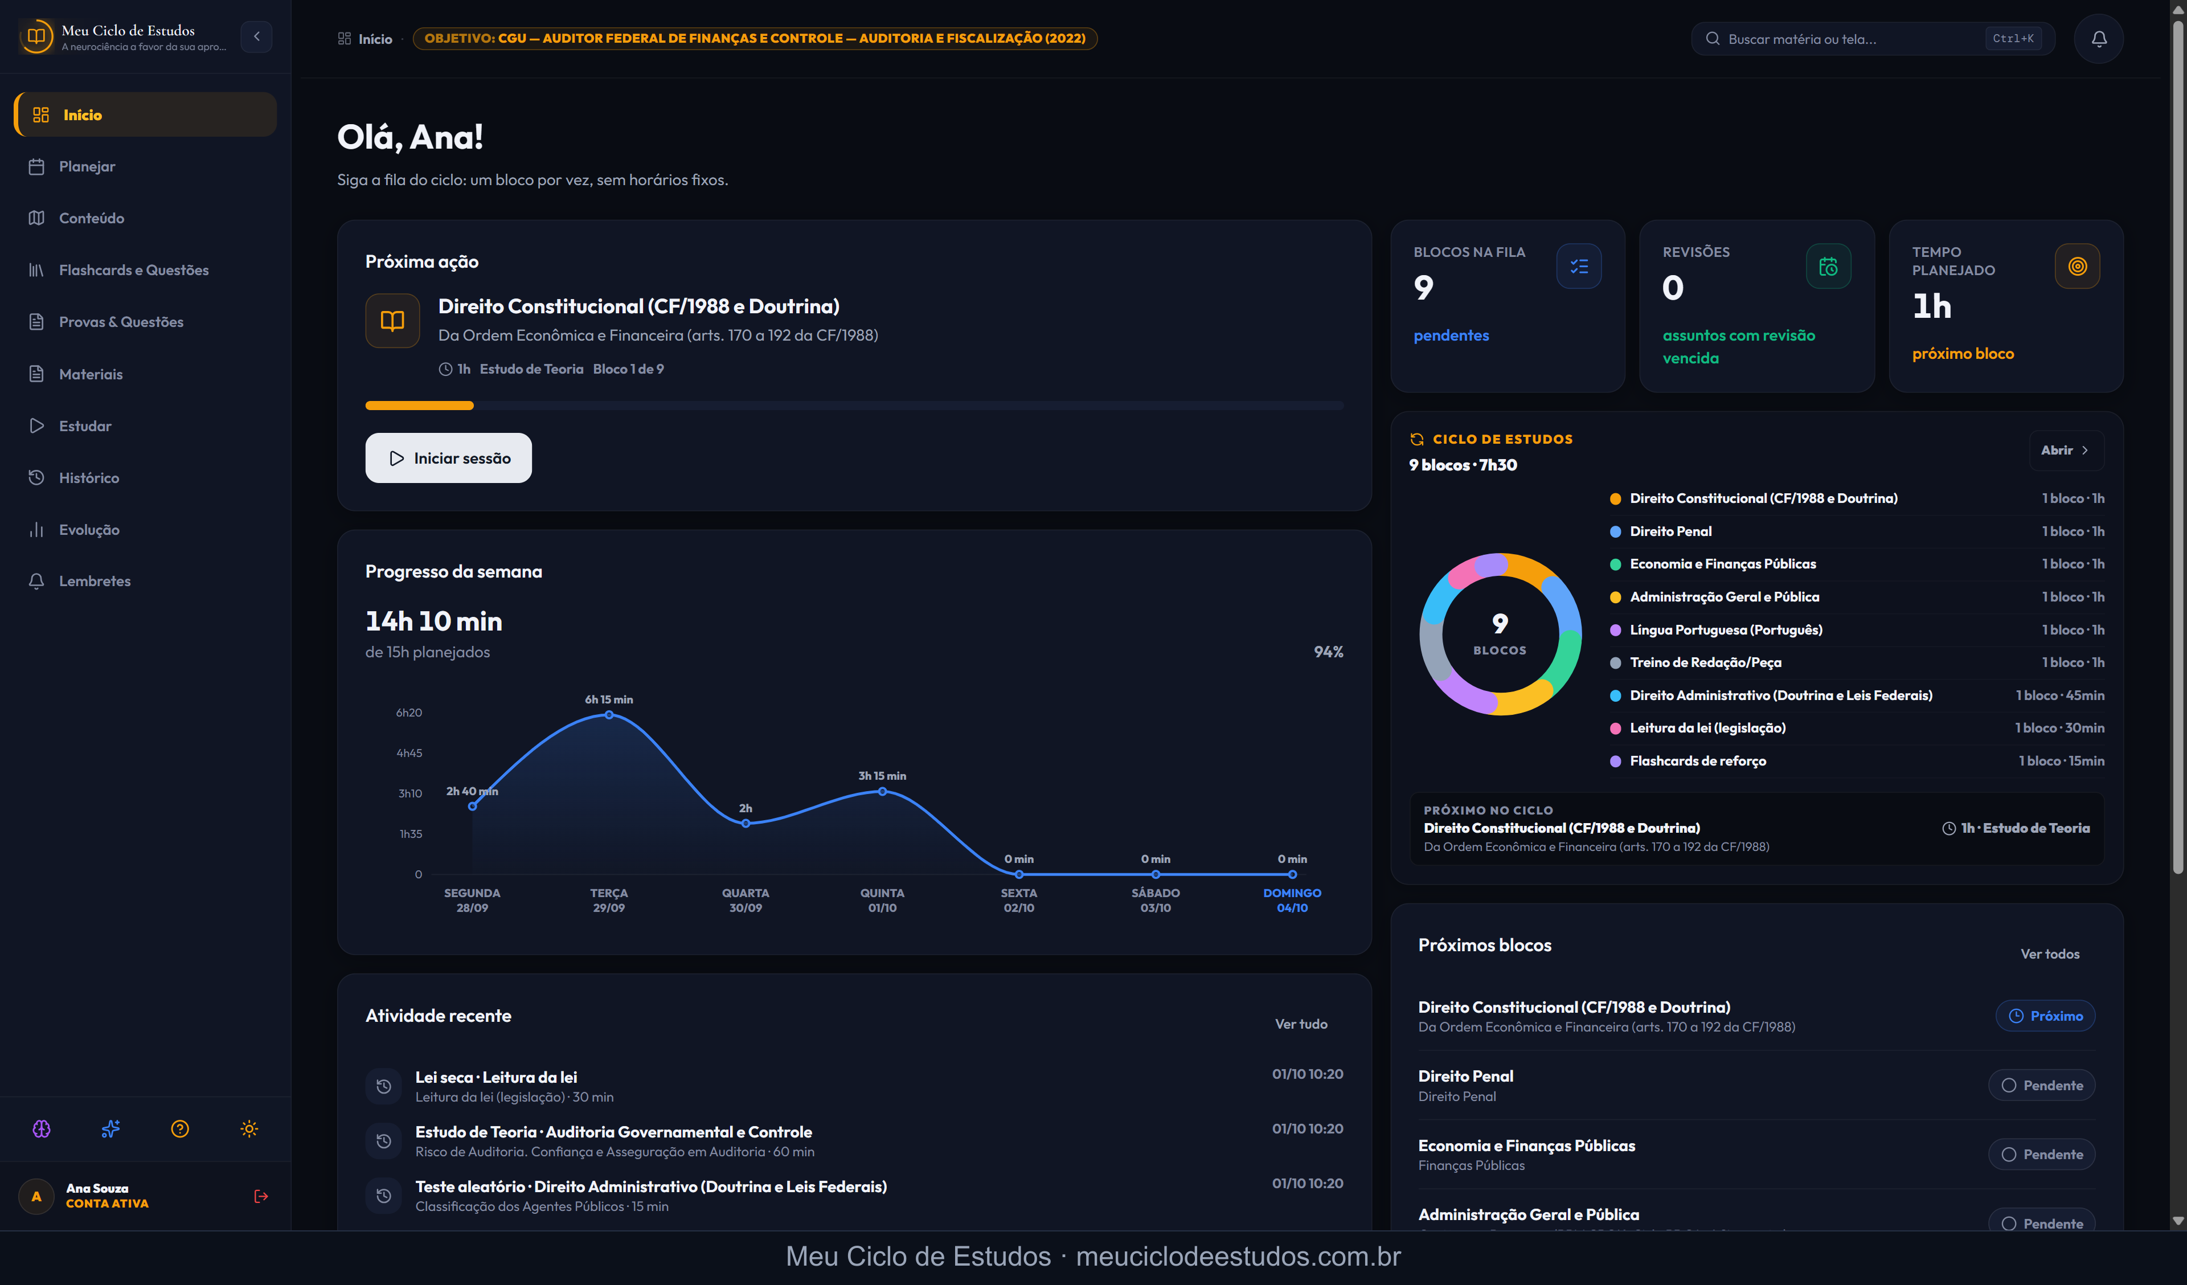Open the notifications bell icon
Viewport: 2187px width, 1285px height.
point(2099,38)
